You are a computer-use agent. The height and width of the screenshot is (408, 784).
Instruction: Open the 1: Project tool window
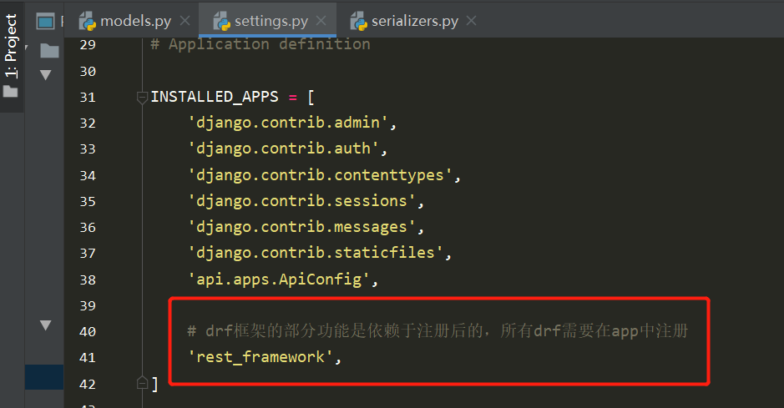(11, 56)
